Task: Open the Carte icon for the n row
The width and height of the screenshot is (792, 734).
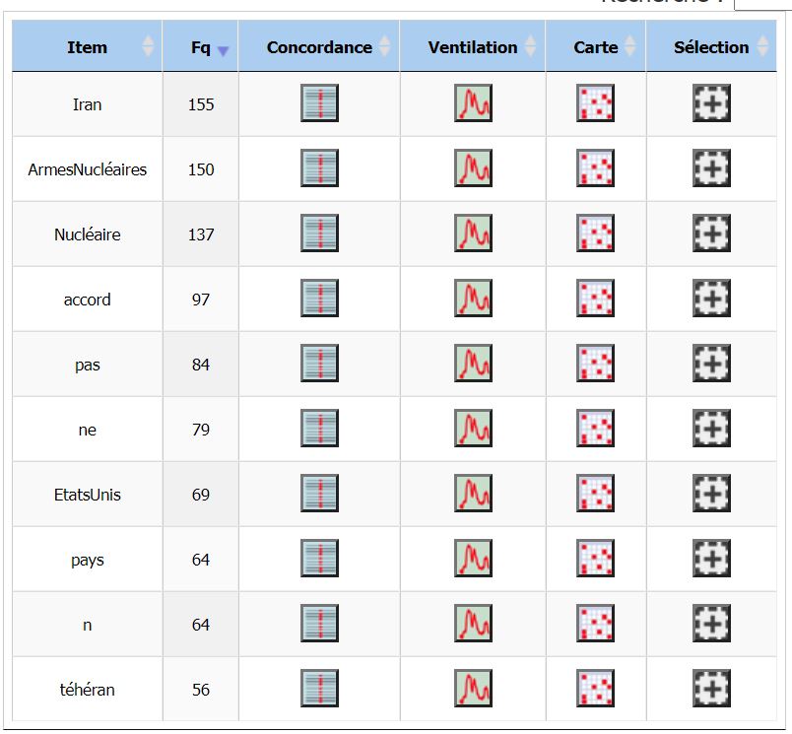Action: point(595,624)
